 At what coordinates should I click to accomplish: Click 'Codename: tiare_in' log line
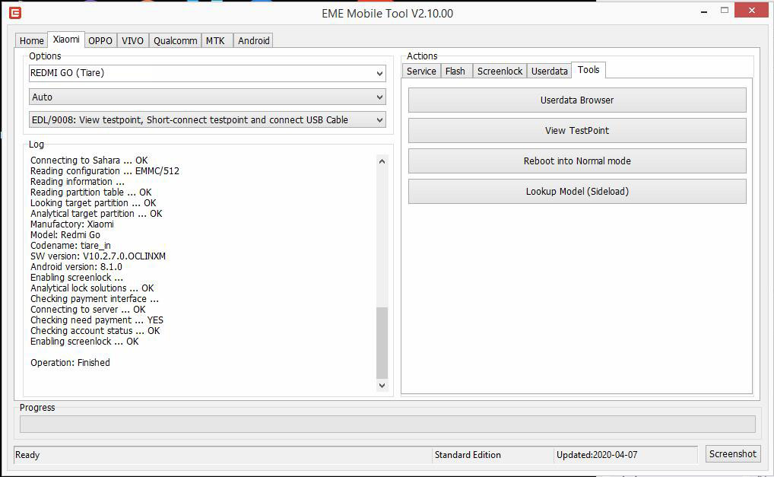pos(71,246)
